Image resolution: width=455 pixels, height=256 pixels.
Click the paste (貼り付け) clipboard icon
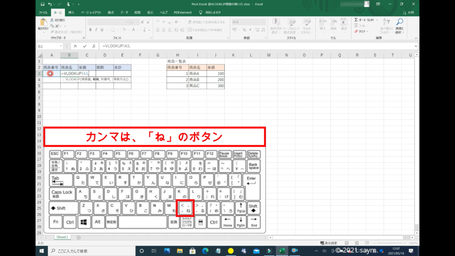pos(44,23)
